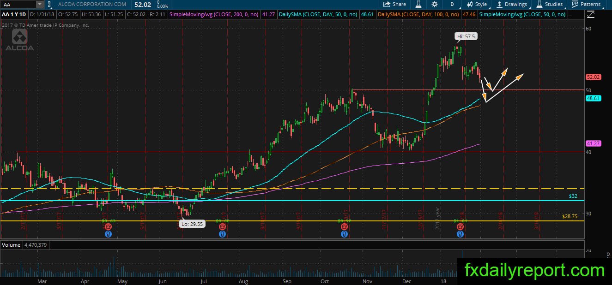Open the Drawings dropdown menu

click(512, 4)
